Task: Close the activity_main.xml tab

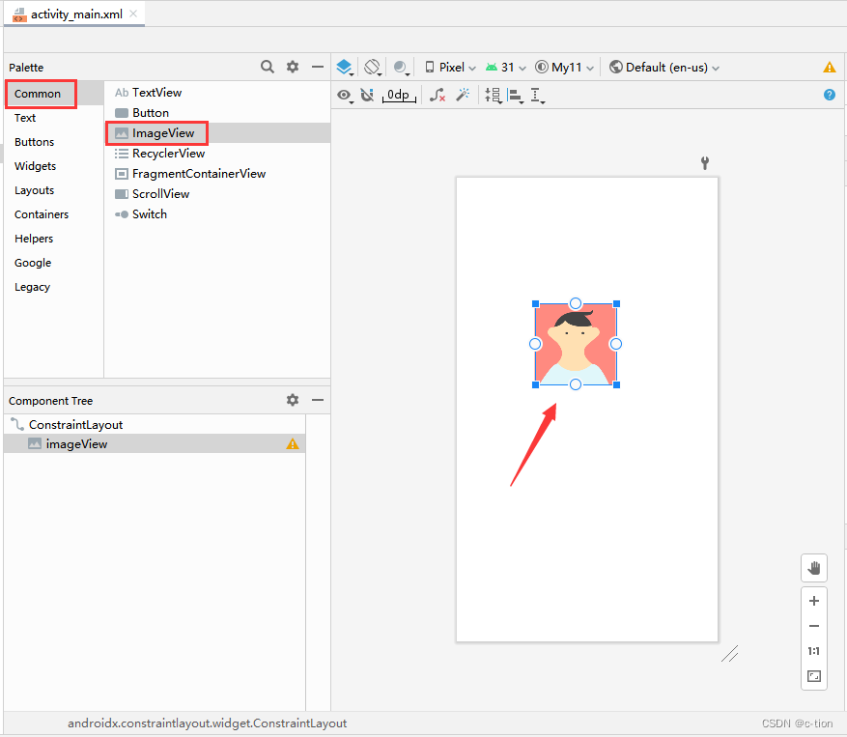Action: (x=133, y=14)
